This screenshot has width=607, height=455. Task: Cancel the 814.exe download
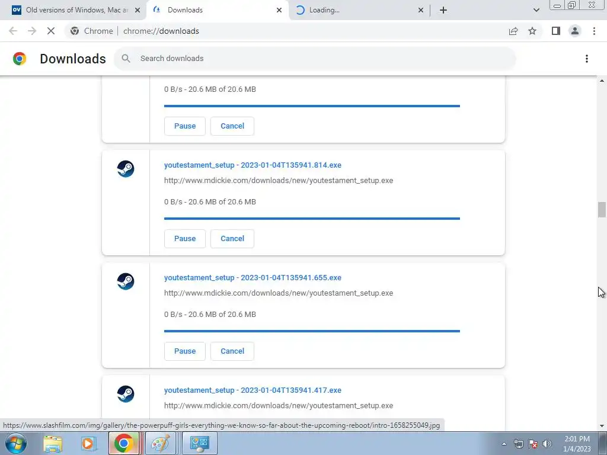[x=232, y=238]
